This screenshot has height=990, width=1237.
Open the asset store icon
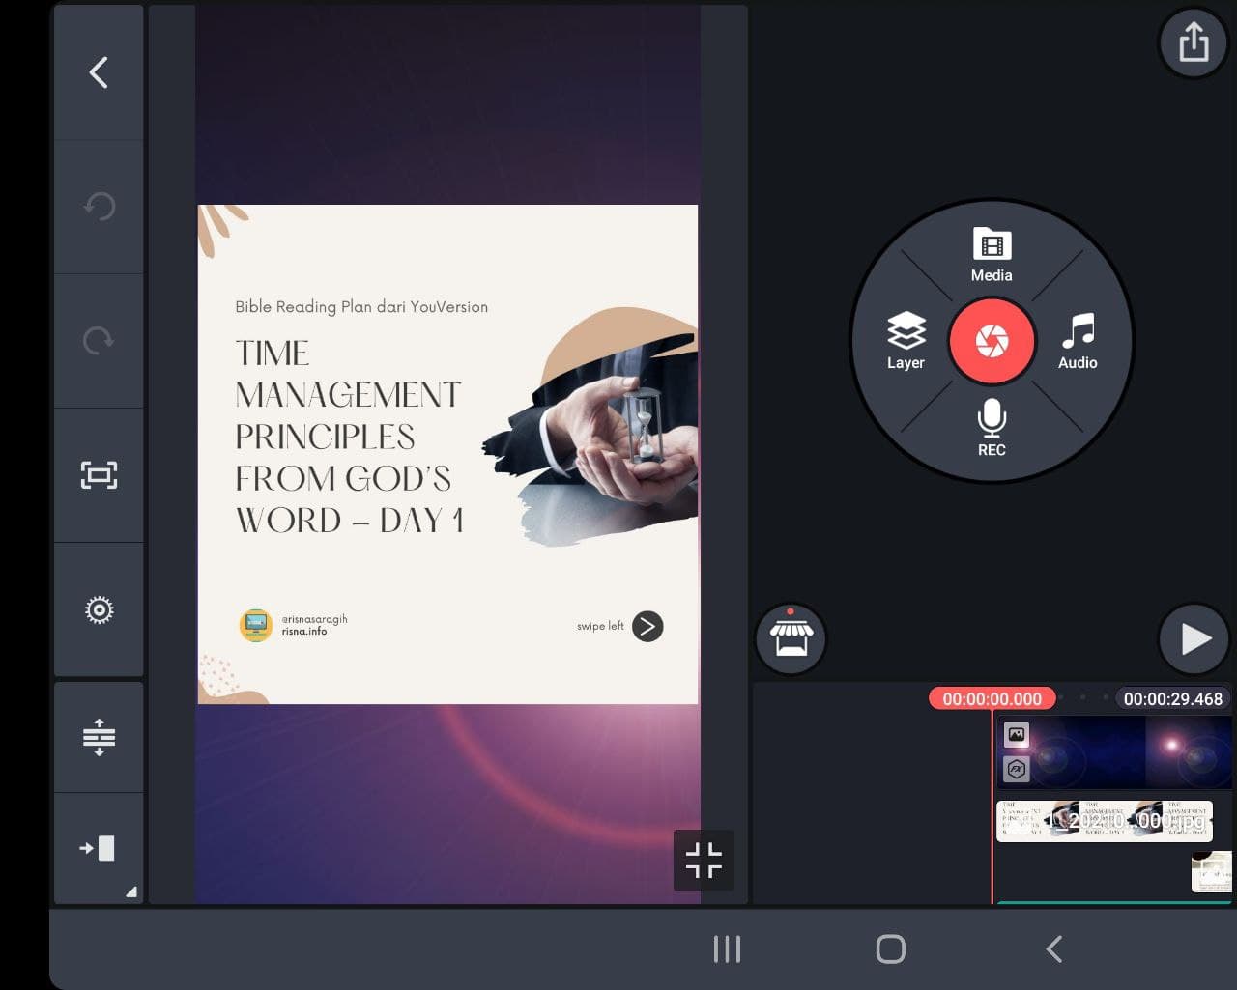click(x=791, y=638)
